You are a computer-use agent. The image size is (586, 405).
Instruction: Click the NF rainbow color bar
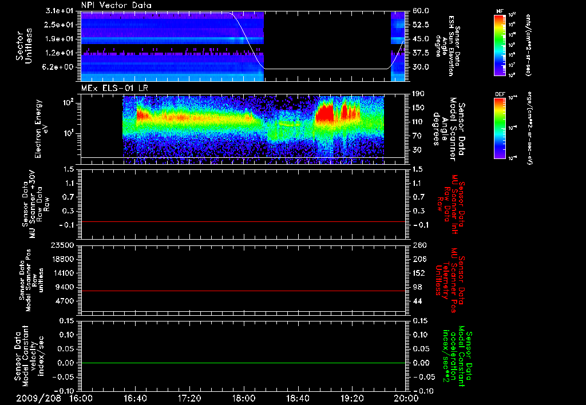point(500,45)
